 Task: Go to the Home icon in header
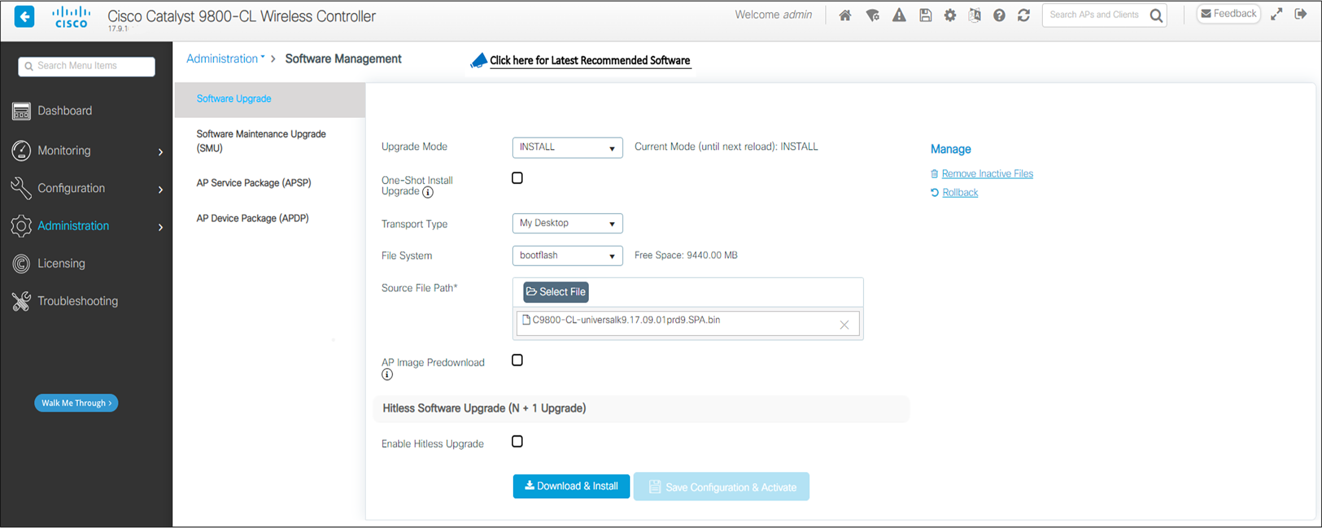click(845, 15)
